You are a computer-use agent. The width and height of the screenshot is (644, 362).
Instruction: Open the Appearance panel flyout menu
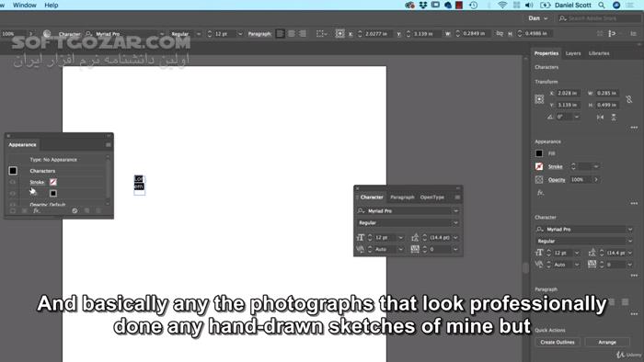tap(109, 145)
